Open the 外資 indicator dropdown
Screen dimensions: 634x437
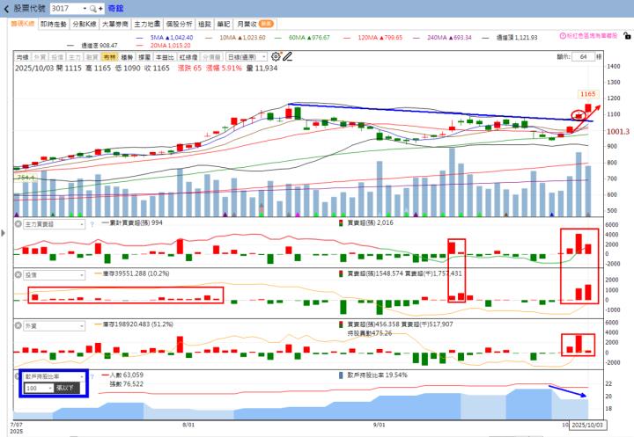pyautogui.click(x=55, y=326)
